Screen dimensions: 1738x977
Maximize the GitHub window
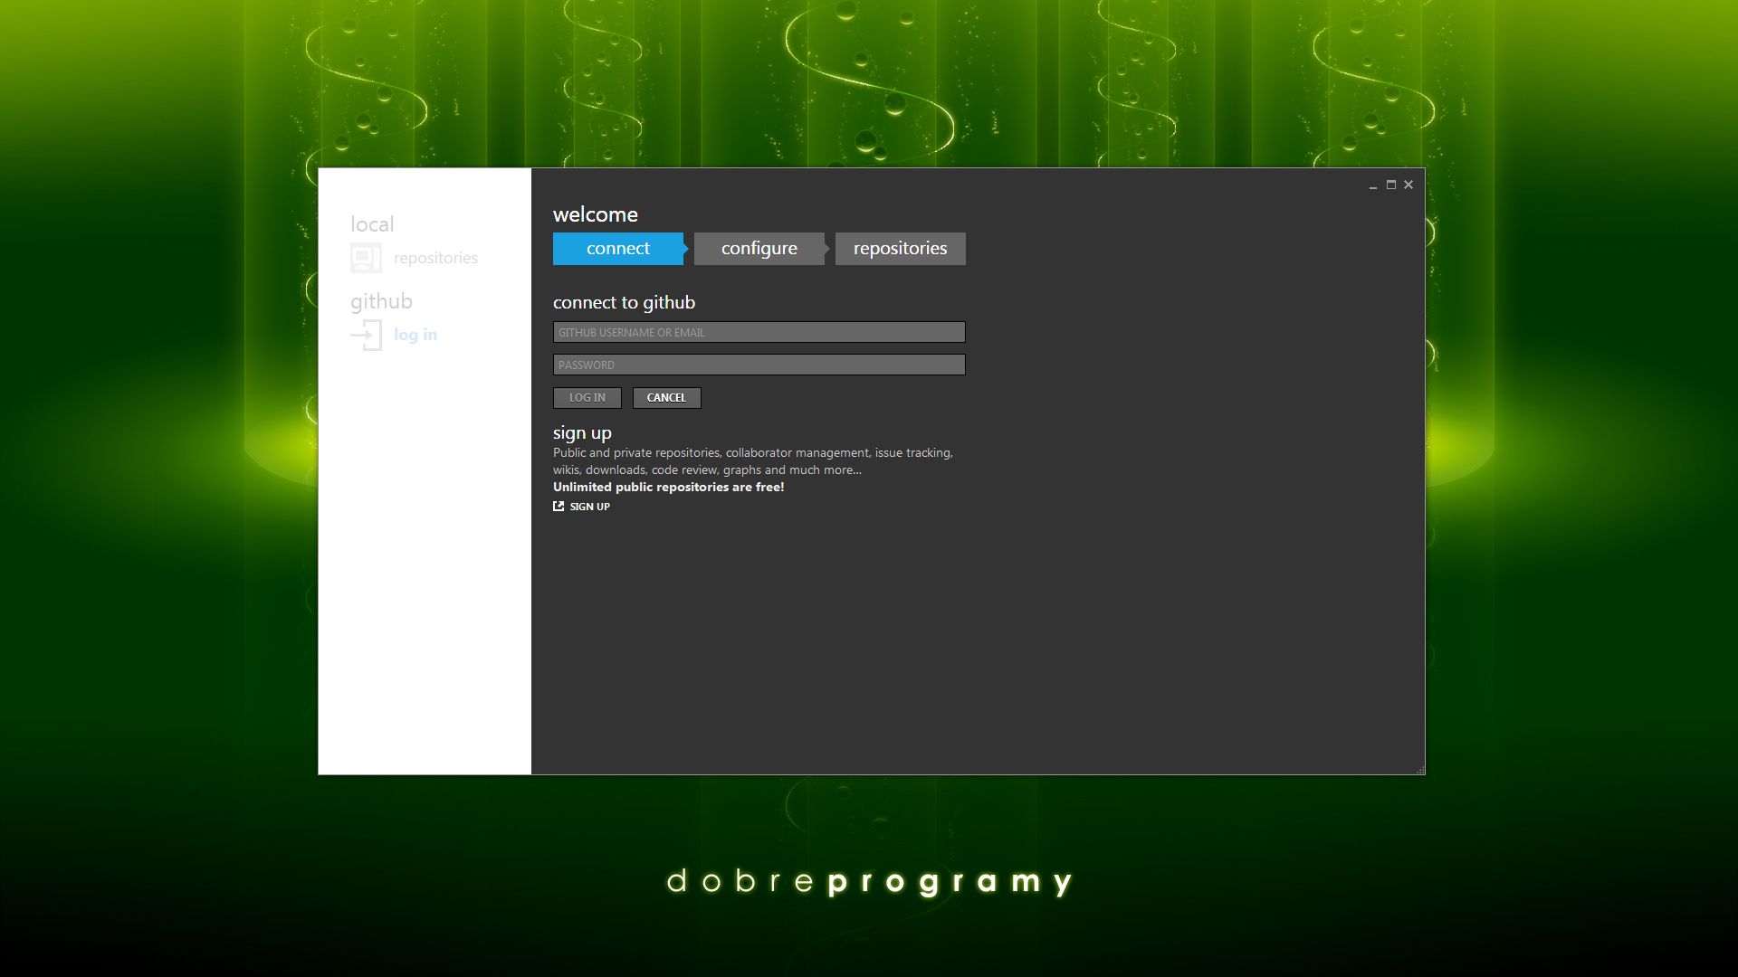click(1391, 185)
